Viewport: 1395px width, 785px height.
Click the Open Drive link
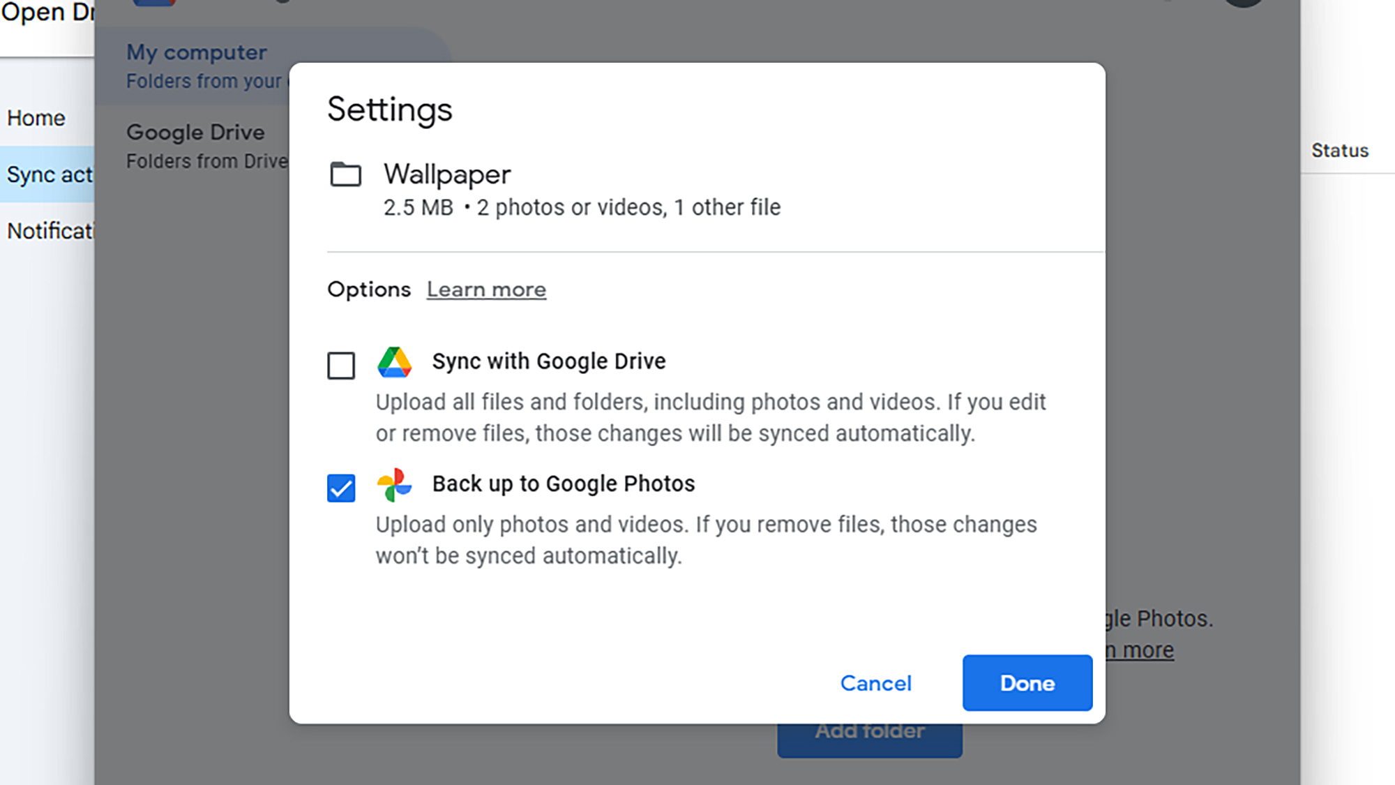(x=47, y=13)
